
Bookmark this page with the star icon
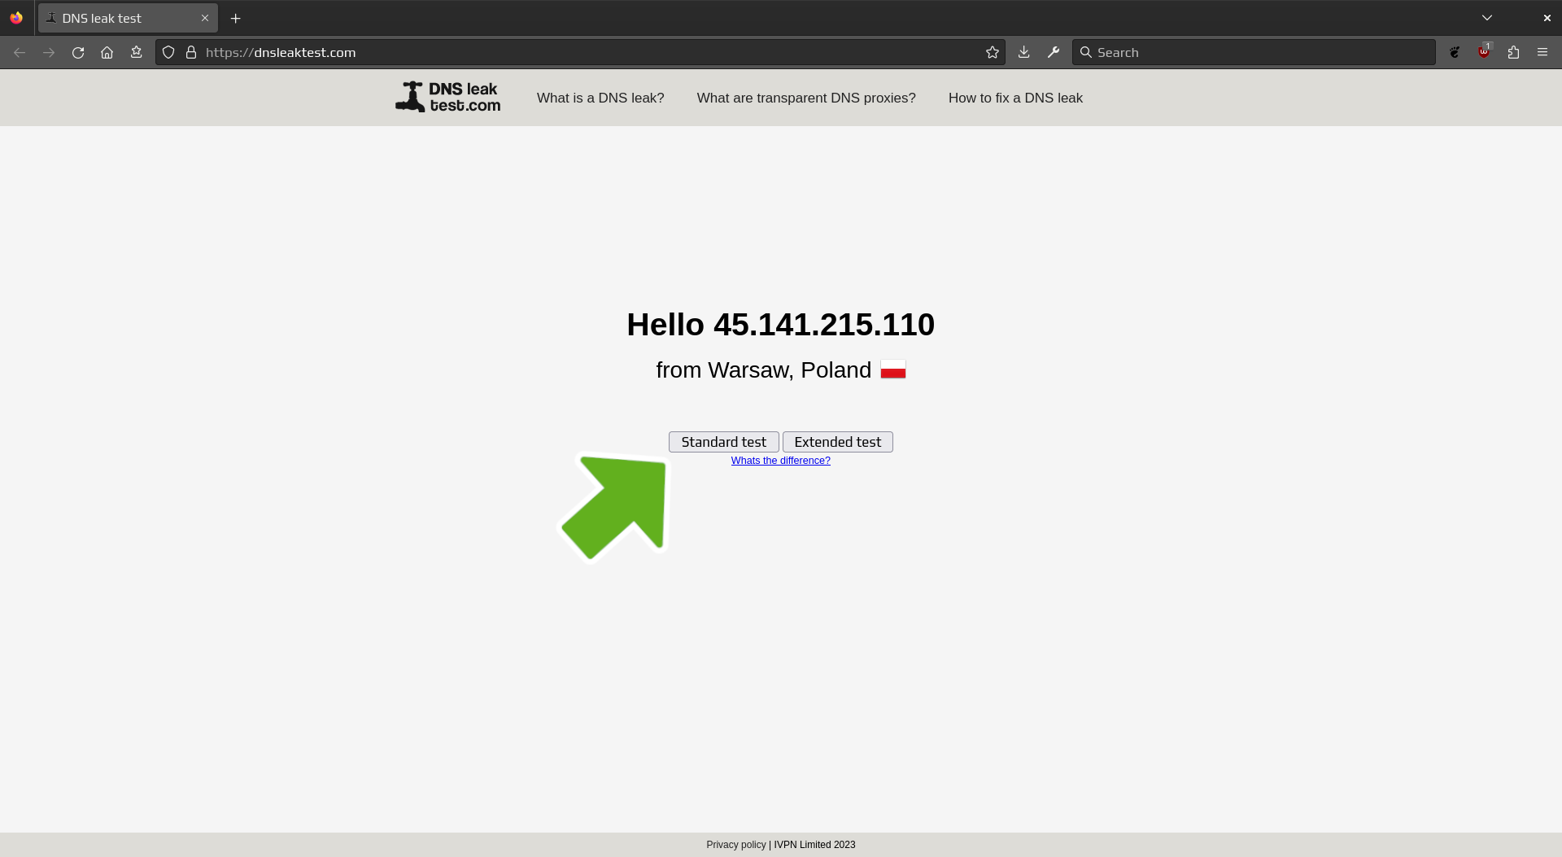point(992,52)
